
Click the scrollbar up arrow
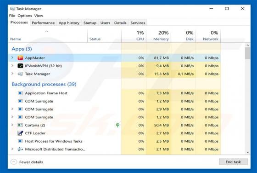(x=248, y=45)
